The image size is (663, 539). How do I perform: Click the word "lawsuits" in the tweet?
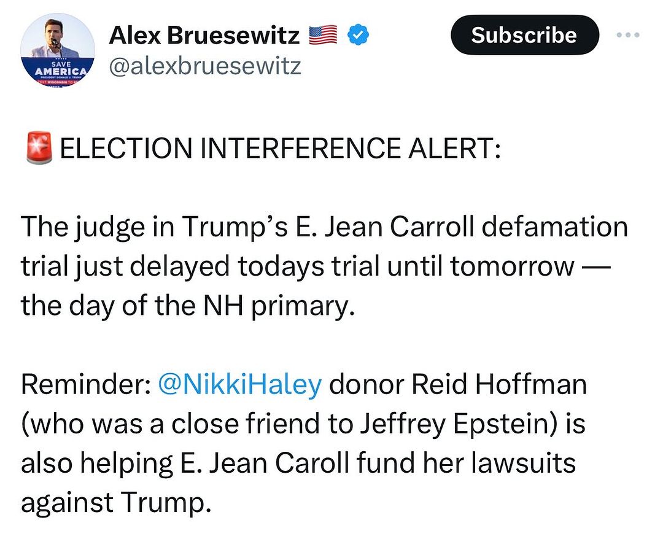527,463
